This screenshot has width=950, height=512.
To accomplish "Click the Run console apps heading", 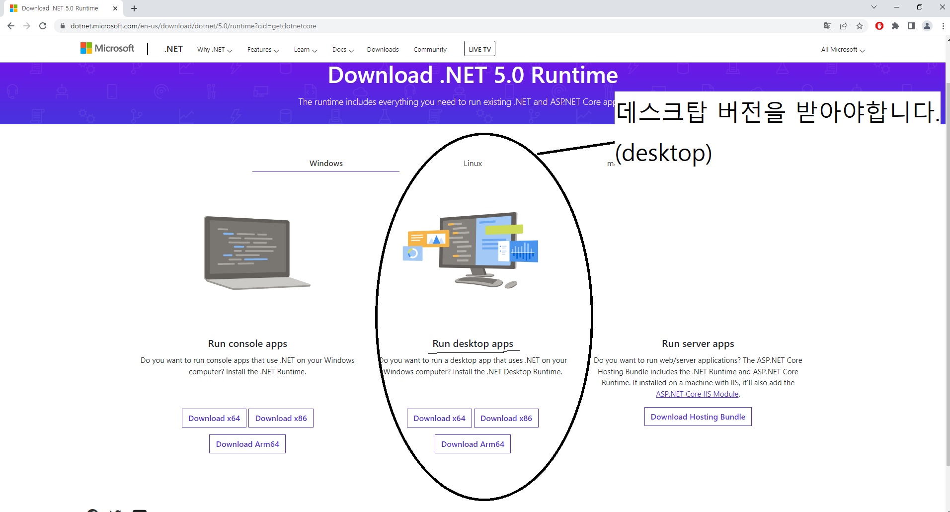I will (247, 343).
